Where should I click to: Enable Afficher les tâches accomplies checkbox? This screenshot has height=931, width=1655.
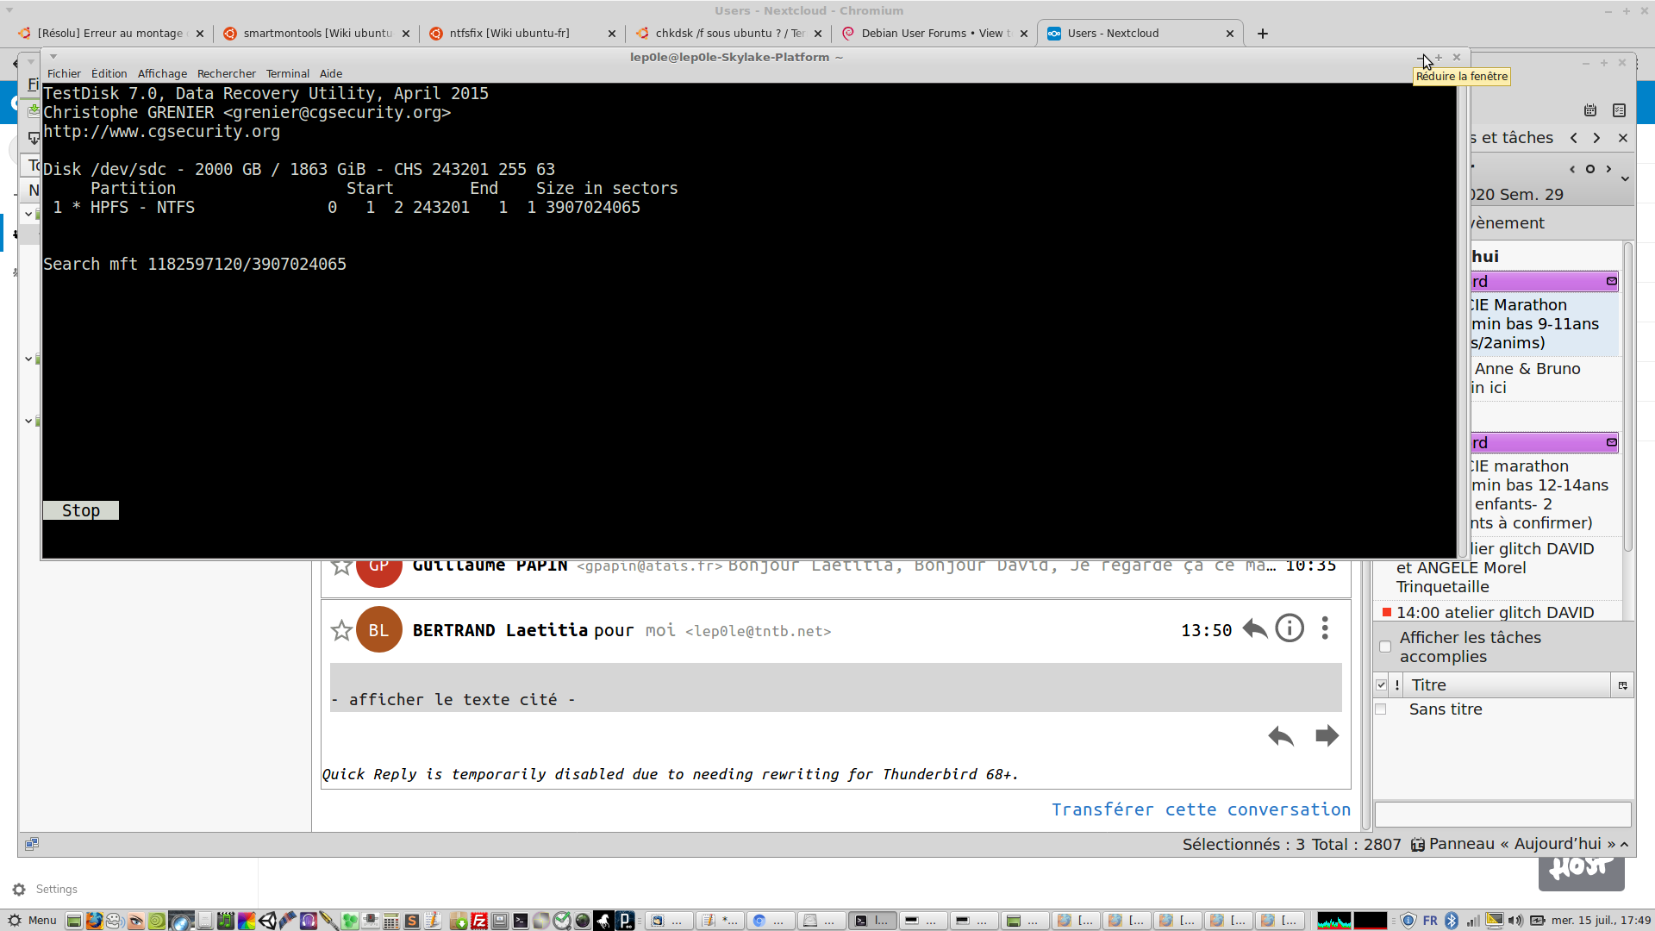(x=1385, y=647)
